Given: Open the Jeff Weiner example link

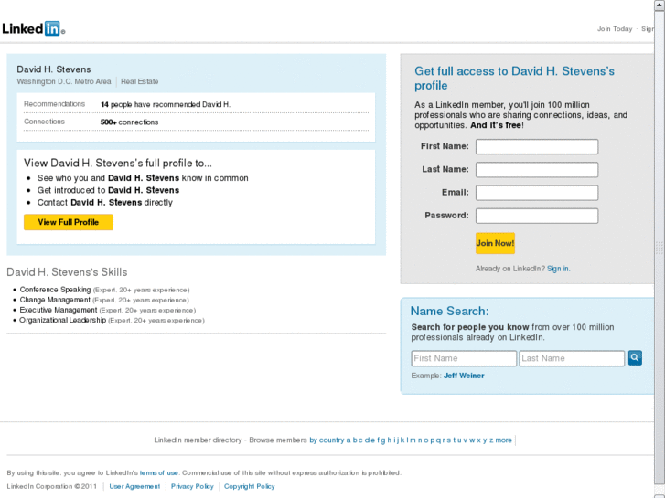Looking at the screenshot, I should click(x=464, y=376).
